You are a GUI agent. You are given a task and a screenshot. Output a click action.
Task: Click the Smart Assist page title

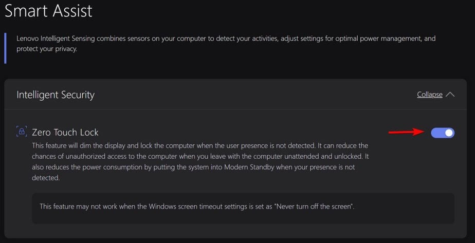coord(49,10)
